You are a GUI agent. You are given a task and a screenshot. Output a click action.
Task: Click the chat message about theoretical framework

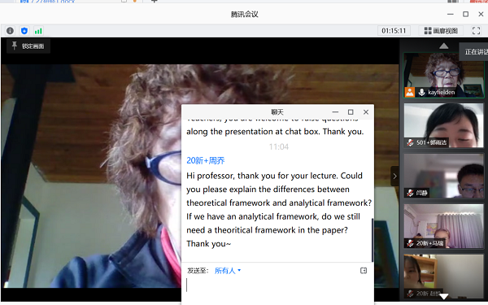[x=279, y=210]
